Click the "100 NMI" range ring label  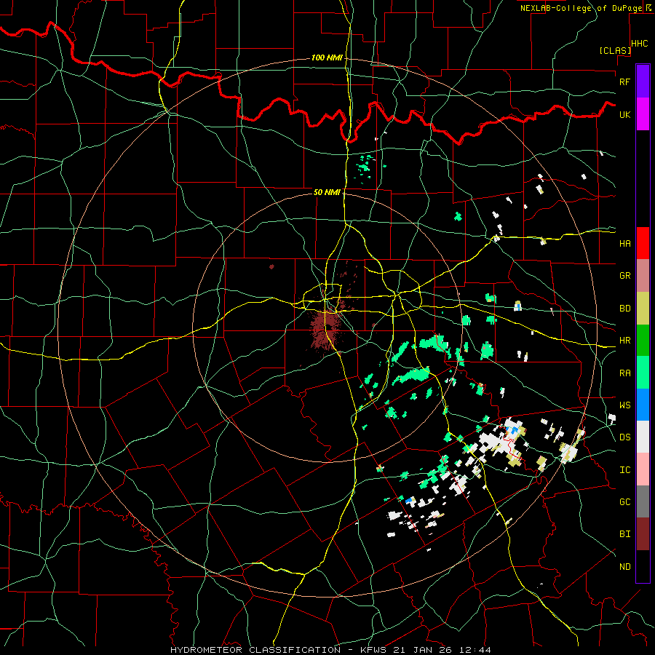click(x=327, y=57)
